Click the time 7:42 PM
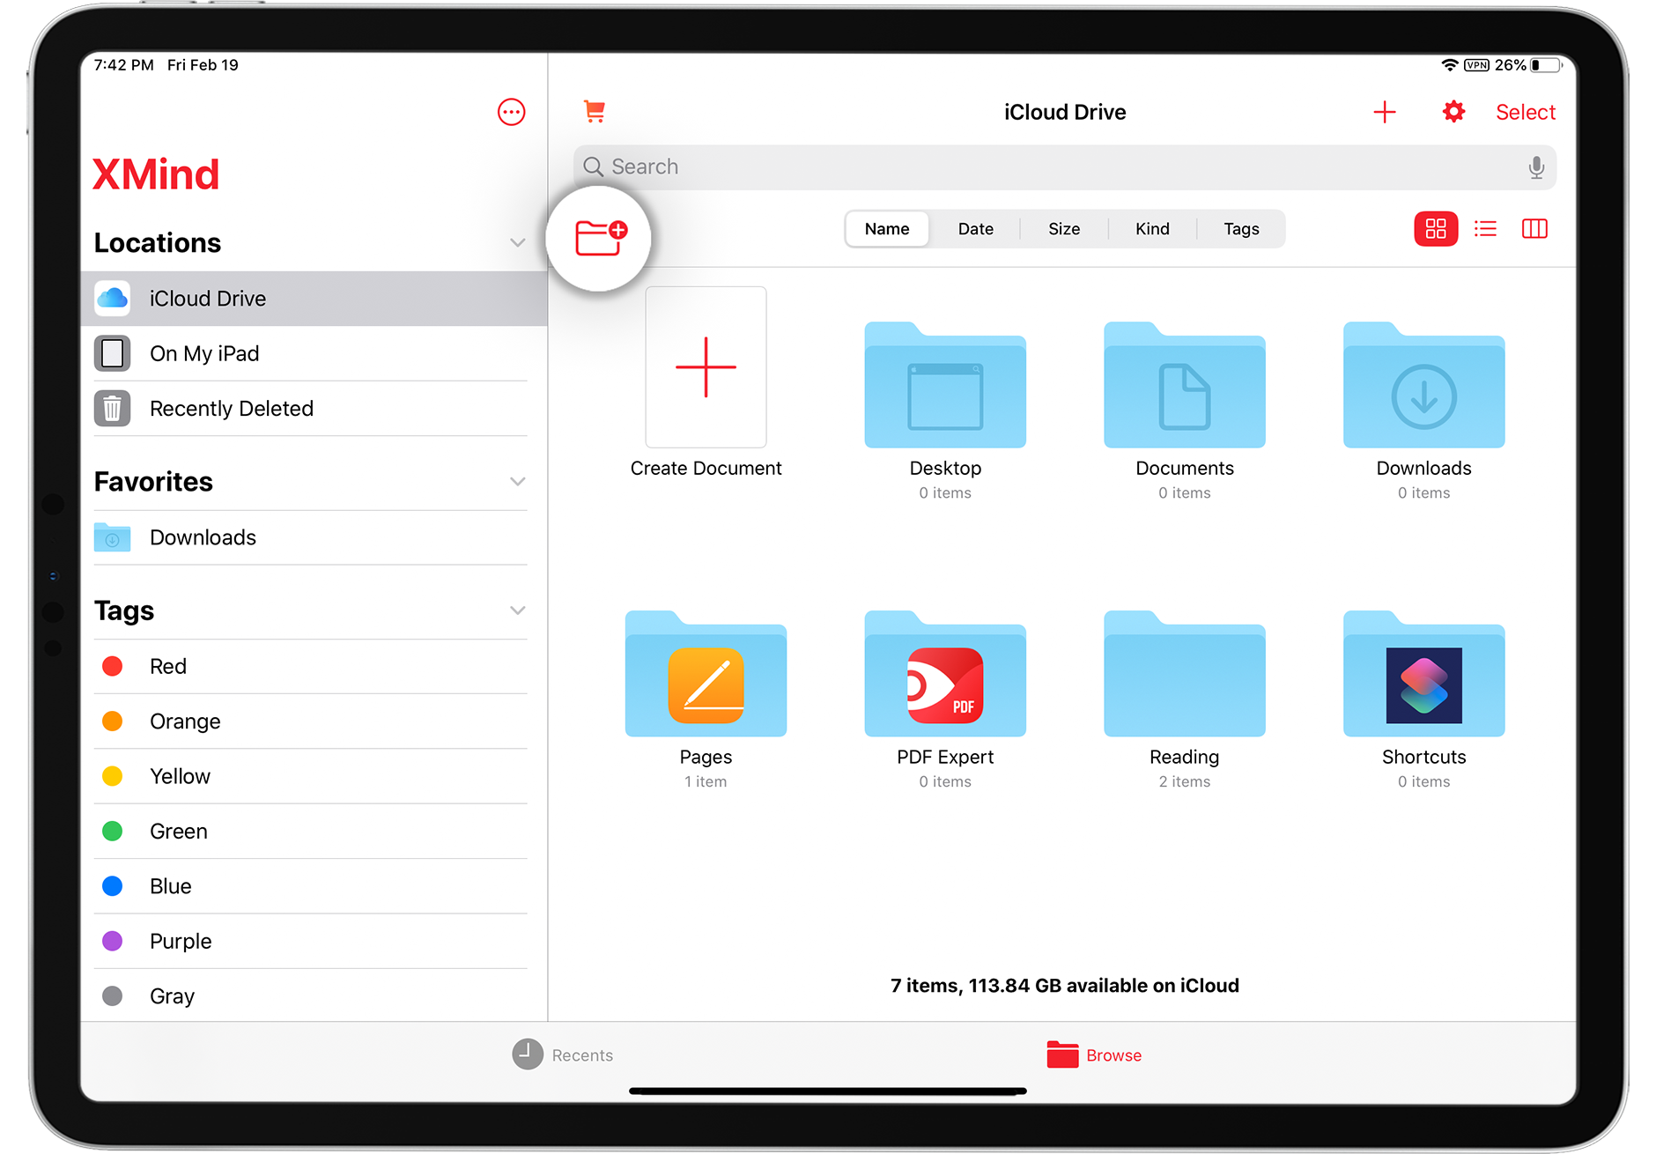Screen dimensions: 1656x1154 pos(123,65)
